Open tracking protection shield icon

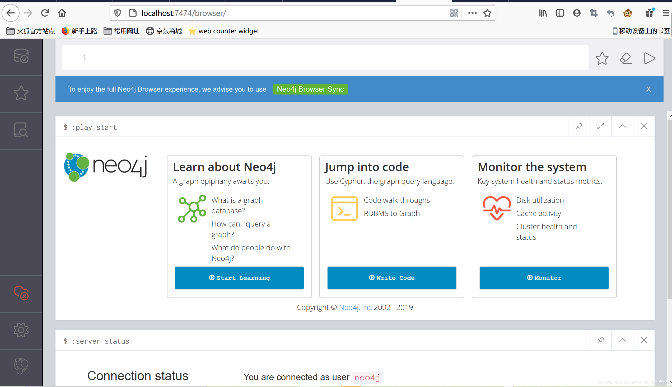click(x=118, y=13)
